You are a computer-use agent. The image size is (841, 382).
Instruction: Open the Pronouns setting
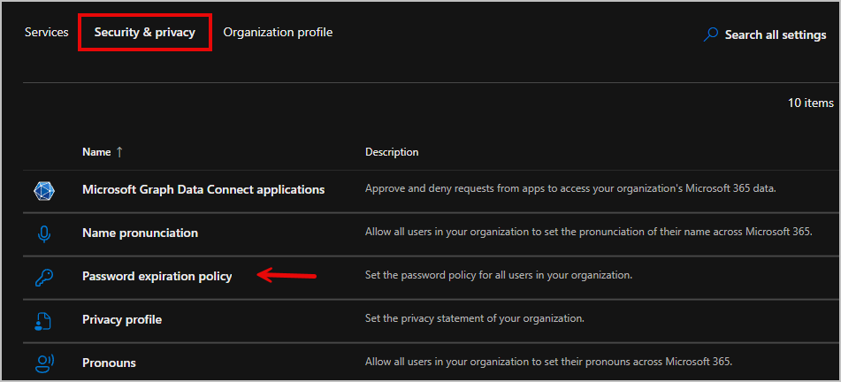[x=109, y=363]
